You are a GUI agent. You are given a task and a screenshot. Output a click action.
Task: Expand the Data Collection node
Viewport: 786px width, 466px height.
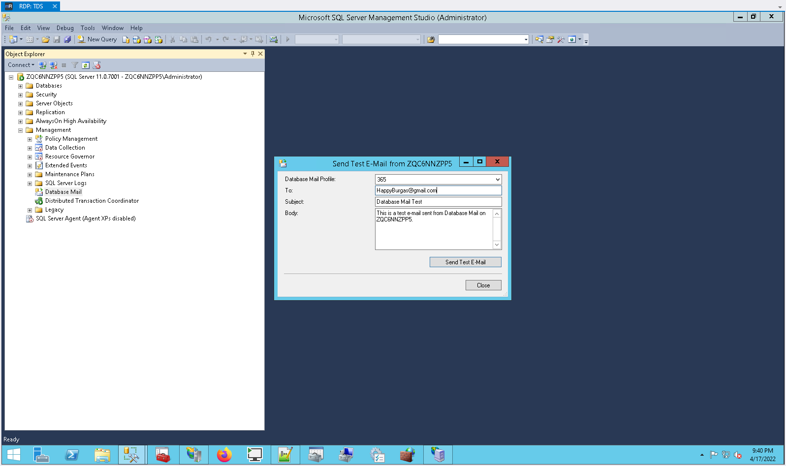(30, 148)
